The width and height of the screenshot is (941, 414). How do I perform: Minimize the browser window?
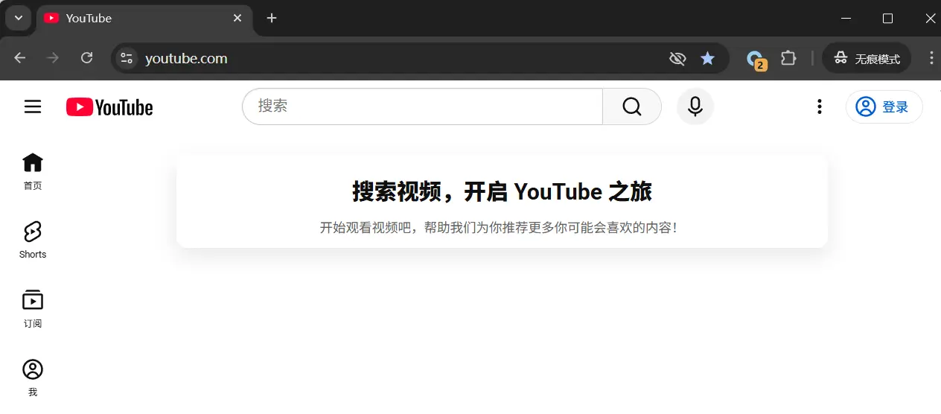point(846,18)
